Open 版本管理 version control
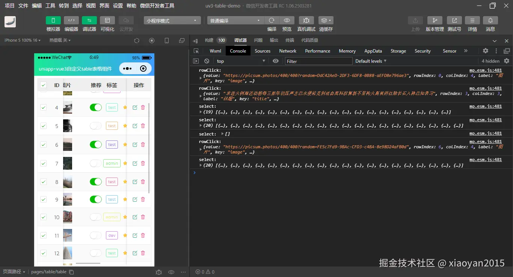 pyautogui.click(x=435, y=20)
